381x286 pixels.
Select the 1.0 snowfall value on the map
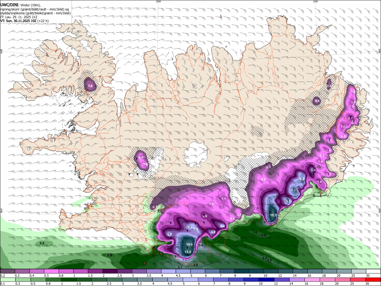211,204
